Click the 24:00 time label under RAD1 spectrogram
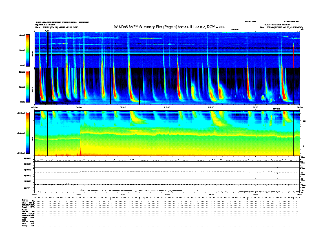This screenshot has width=323, height=250. [299, 107]
